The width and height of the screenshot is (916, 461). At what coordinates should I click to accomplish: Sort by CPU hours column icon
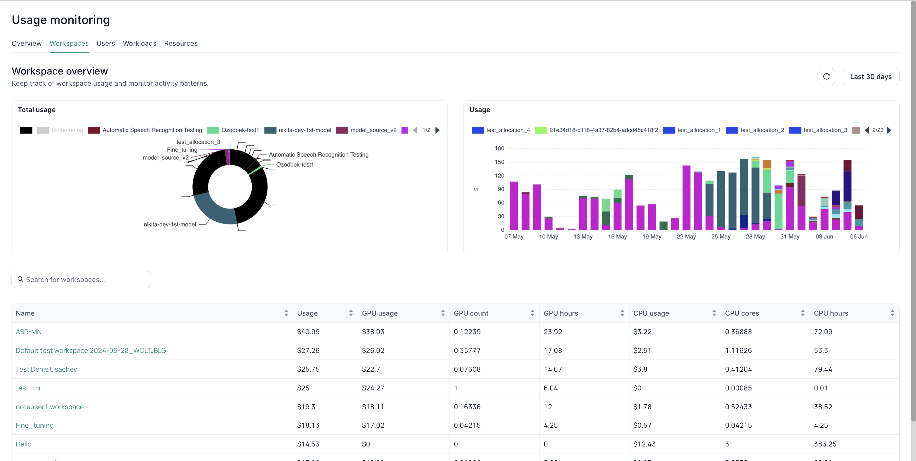tap(892, 313)
